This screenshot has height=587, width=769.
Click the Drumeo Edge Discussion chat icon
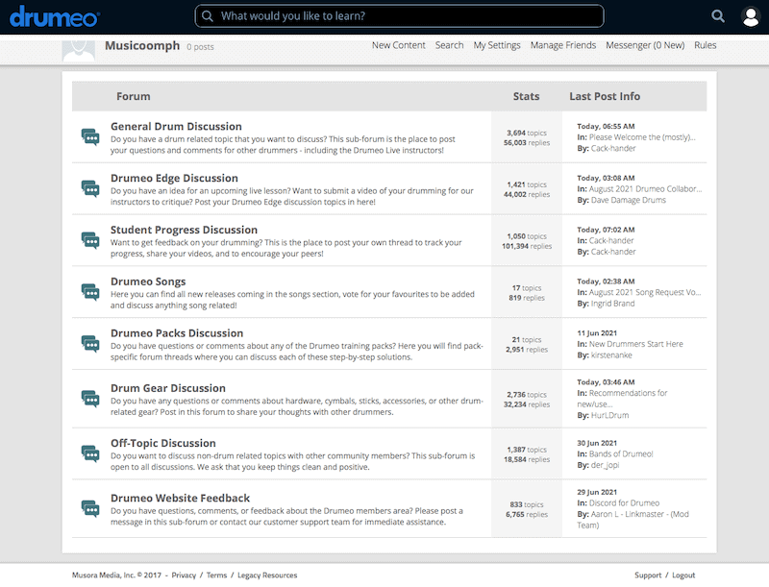click(x=90, y=188)
